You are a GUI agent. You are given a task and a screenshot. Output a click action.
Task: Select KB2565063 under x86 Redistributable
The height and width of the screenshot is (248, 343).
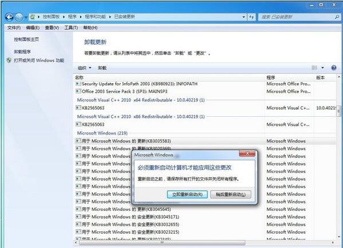[x=206, y=124]
